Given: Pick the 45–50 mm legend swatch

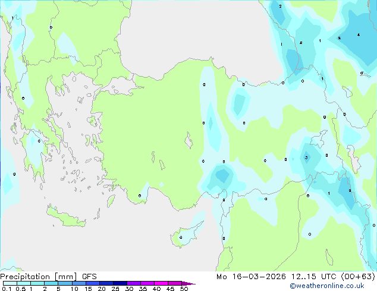Looking at the screenshot, I should point(175,283).
